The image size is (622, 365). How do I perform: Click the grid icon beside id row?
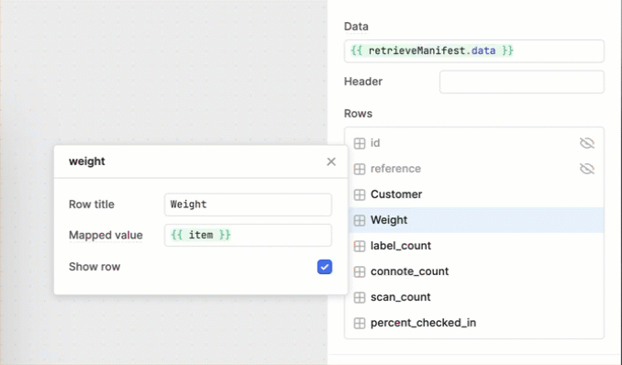[360, 143]
